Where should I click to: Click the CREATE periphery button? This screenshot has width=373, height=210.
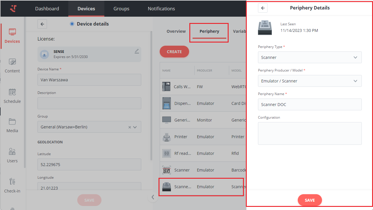(x=174, y=52)
